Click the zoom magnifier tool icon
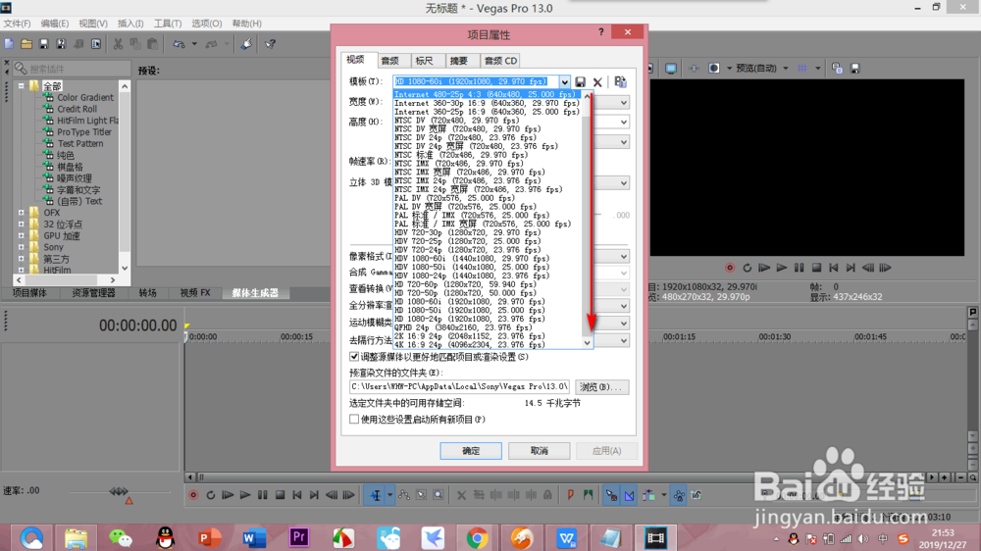This screenshot has height=551, width=981. [439, 495]
